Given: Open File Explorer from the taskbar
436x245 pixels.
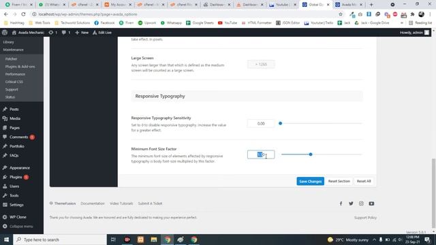Looking at the screenshot, I should pyautogui.click(x=154, y=240).
